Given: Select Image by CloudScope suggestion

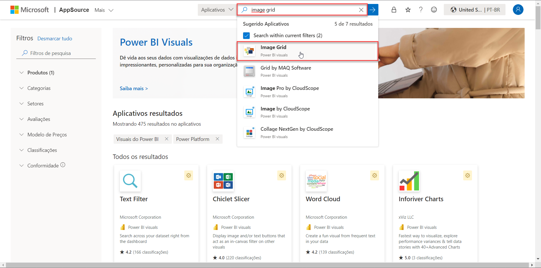Looking at the screenshot, I should tap(307, 112).
